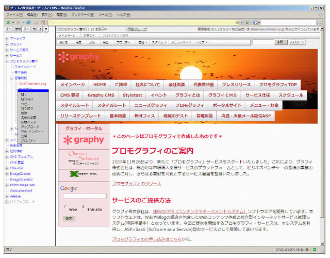The height and width of the screenshot is (258, 330).
Task: Open the ファイル(F) menu
Action: coord(14,15)
